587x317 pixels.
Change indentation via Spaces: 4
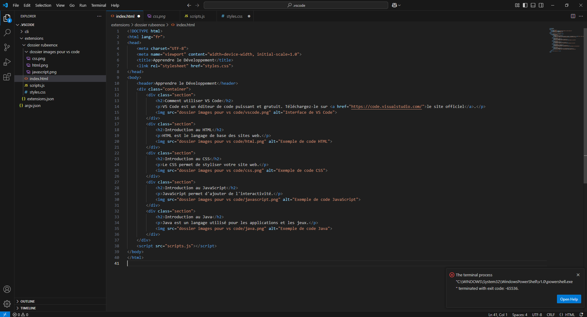[x=520, y=315]
